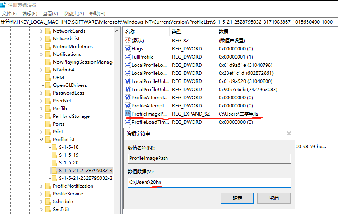Expand the ProfileNotification tree node
Screen dimensions: 338x214
click(x=42, y=186)
